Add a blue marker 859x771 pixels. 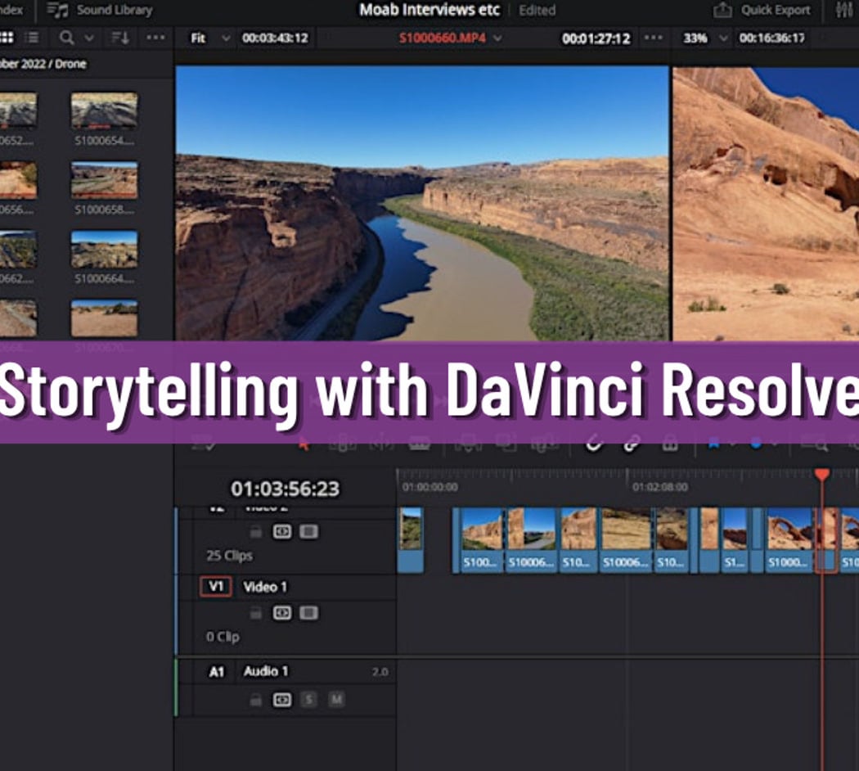[757, 443]
